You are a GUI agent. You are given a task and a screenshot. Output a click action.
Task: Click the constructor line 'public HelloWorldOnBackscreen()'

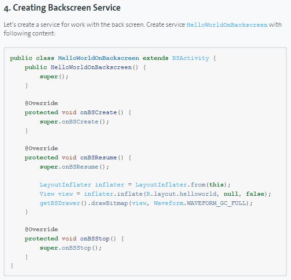(85, 67)
